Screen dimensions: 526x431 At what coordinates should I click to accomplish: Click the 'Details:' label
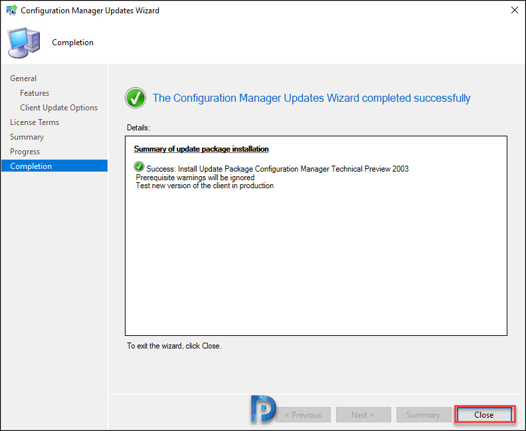click(138, 128)
